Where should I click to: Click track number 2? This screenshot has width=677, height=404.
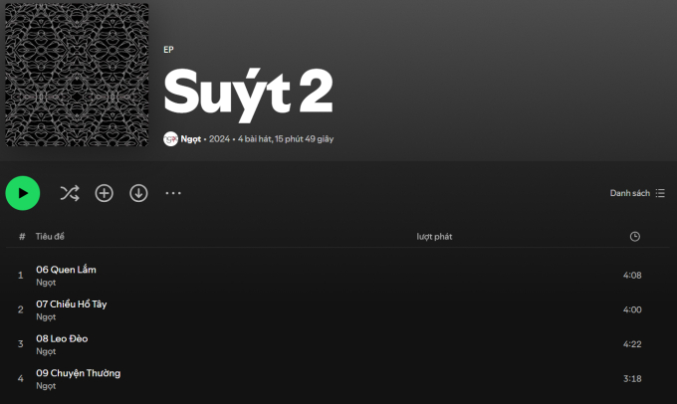tap(20, 309)
